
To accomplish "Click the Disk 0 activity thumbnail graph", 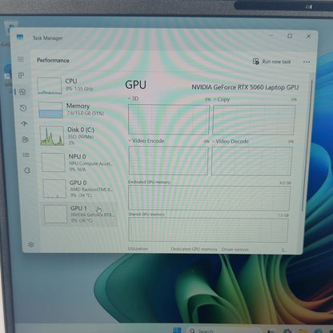I will pyautogui.click(x=52, y=135).
